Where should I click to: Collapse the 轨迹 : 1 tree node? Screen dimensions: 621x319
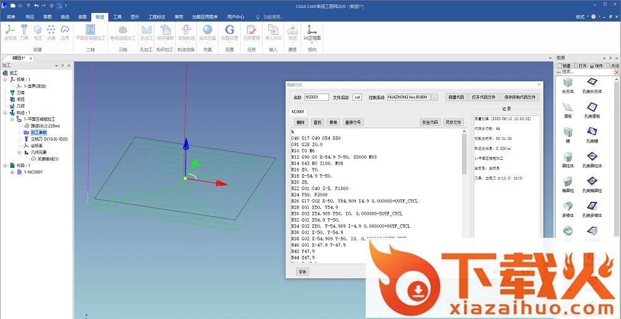(5, 113)
